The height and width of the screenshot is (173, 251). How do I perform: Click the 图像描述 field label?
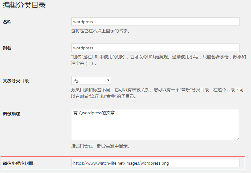point(11,114)
